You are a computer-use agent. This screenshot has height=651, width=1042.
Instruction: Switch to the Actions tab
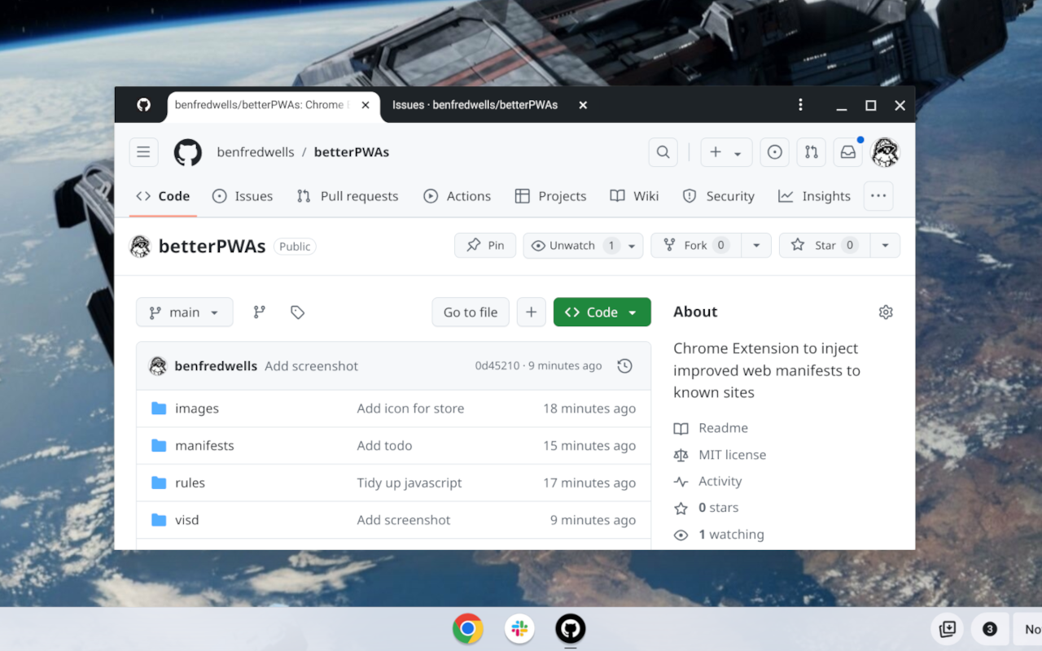coord(457,195)
